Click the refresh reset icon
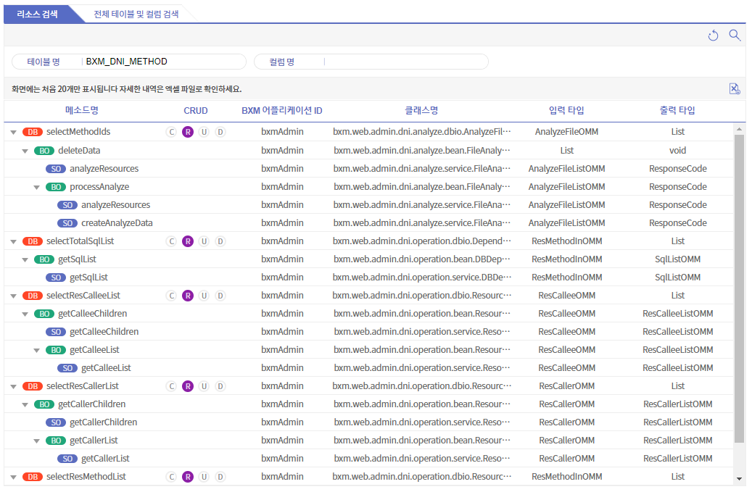This screenshot has width=752, height=492. pos(713,36)
